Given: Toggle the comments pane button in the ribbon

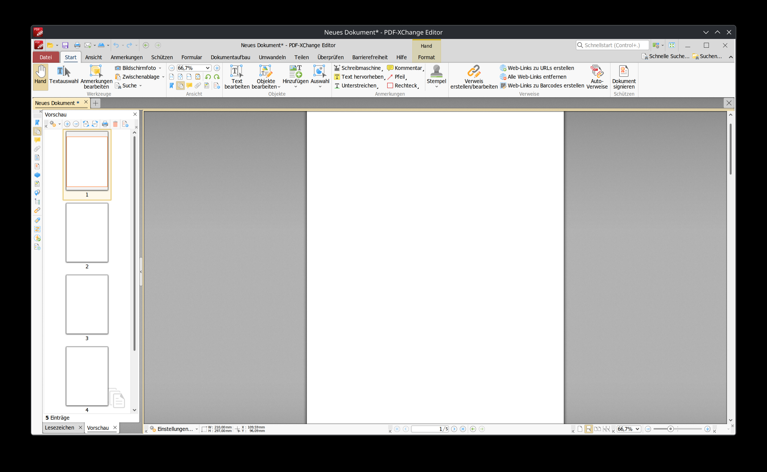Looking at the screenshot, I should tap(189, 86).
